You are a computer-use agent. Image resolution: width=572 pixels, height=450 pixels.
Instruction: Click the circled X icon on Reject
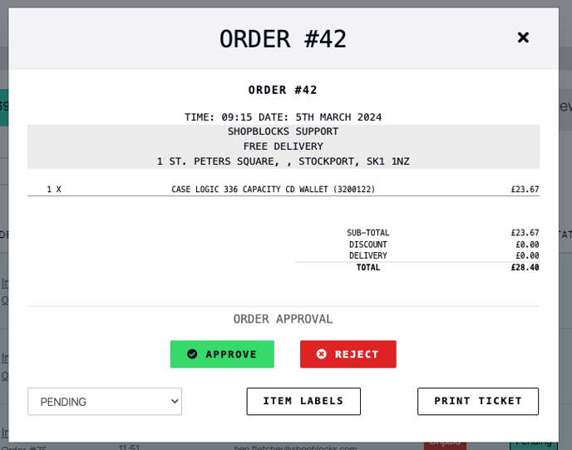click(322, 354)
